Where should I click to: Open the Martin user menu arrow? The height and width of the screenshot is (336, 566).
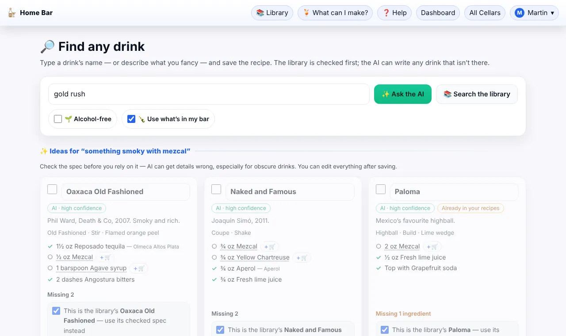[x=552, y=13]
